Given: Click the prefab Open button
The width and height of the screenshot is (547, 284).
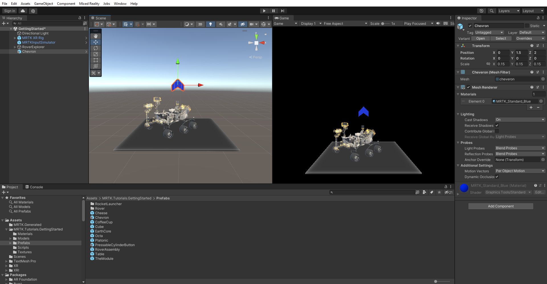Looking at the screenshot, I should (x=480, y=38).
